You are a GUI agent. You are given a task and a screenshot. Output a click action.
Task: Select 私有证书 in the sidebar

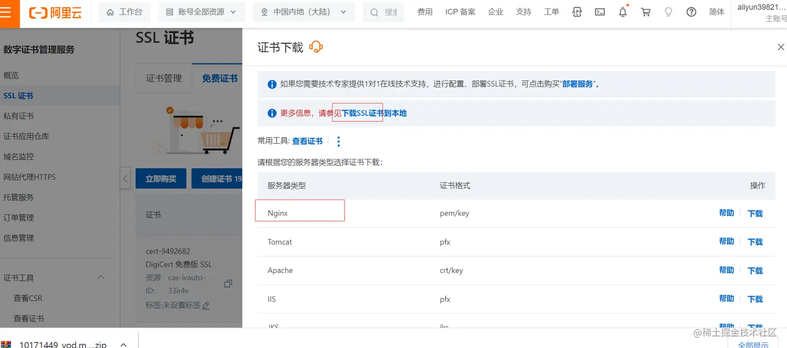(18, 116)
